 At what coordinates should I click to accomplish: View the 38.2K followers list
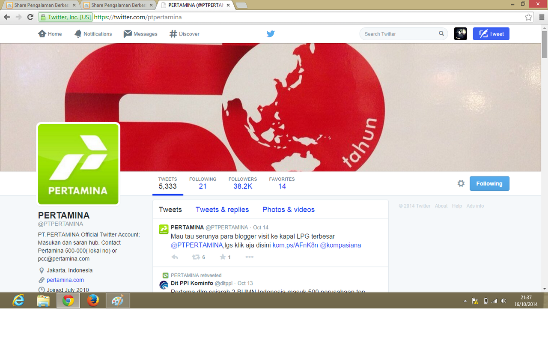[x=243, y=183]
